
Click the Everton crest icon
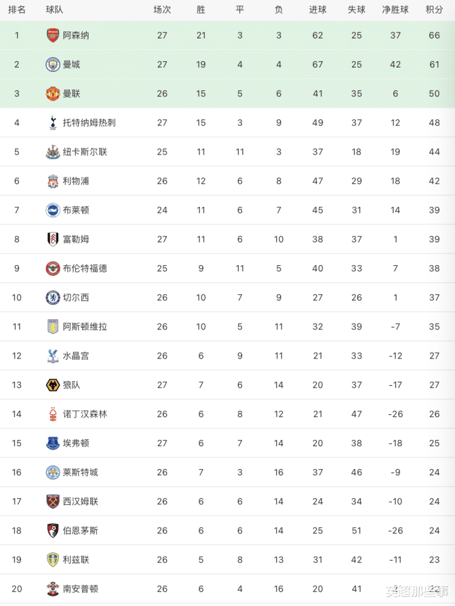tap(52, 443)
